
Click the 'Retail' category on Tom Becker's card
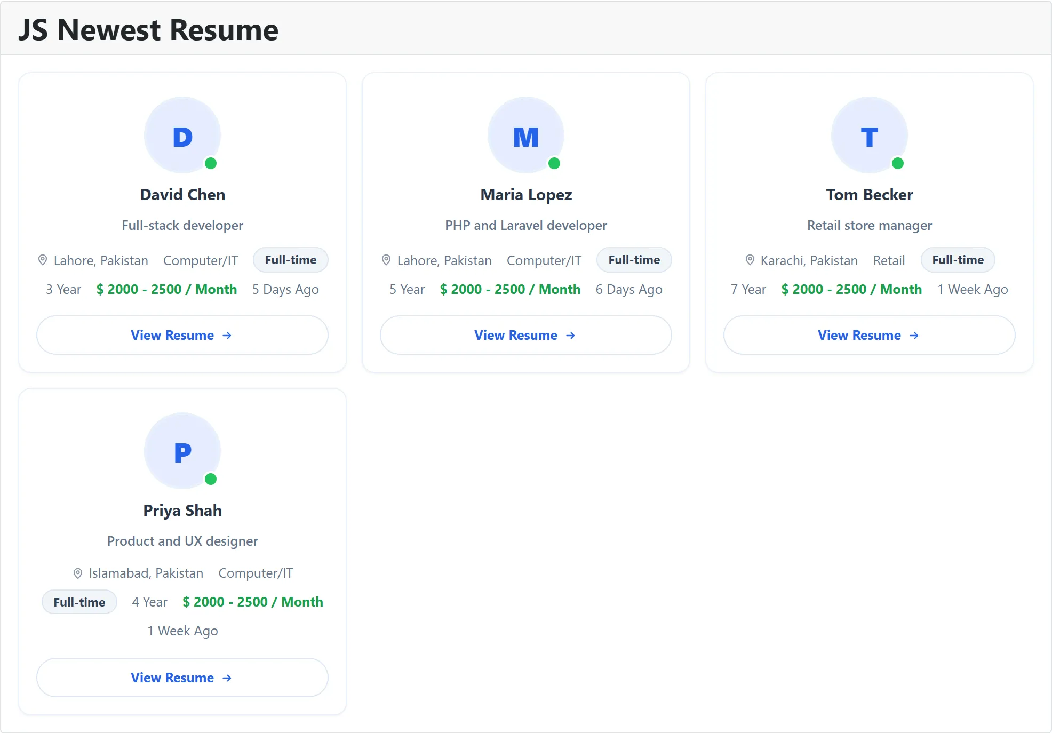pyautogui.click(x=889, y=260)
